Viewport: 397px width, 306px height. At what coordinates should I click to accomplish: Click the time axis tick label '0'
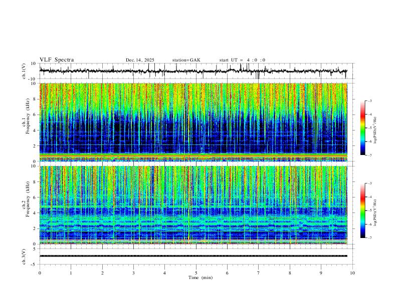click(x=40, y=273)
